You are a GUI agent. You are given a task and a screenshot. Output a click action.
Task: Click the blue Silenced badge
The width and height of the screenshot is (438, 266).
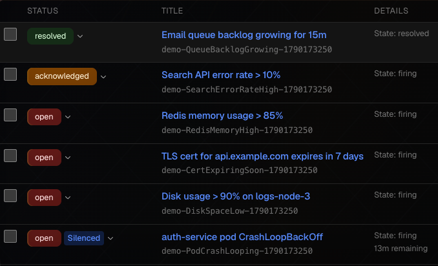(x=84, y=238)
